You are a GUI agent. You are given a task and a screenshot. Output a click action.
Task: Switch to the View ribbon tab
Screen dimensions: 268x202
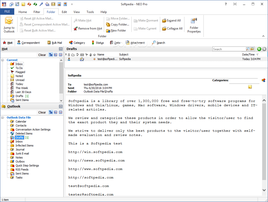tap(77, 12)
